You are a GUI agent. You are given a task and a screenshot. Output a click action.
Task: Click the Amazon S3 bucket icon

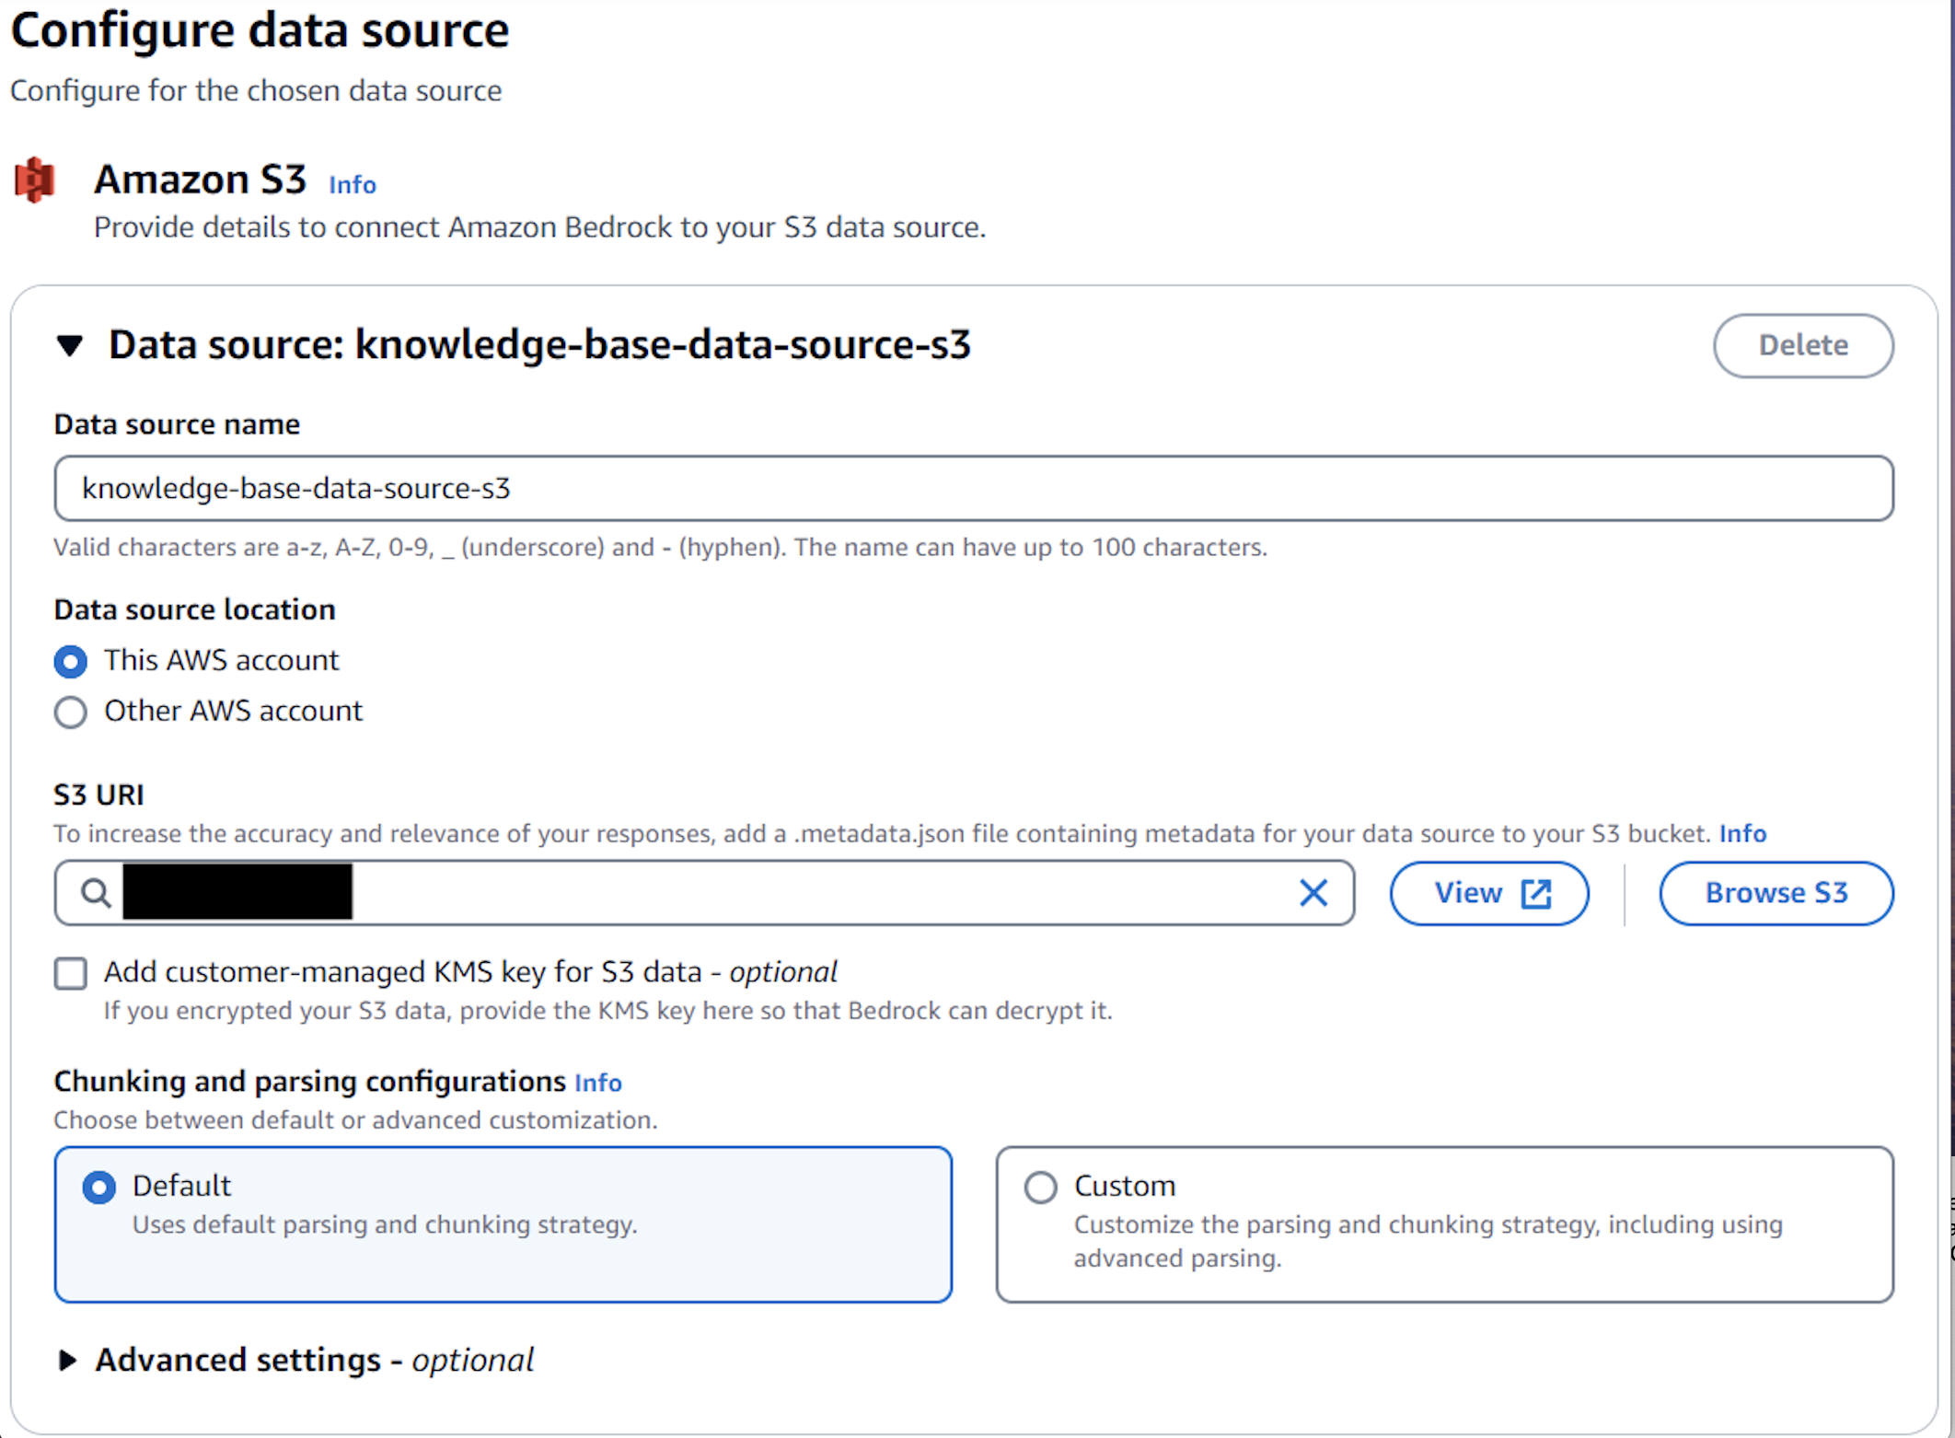click(x=35, y=180)
